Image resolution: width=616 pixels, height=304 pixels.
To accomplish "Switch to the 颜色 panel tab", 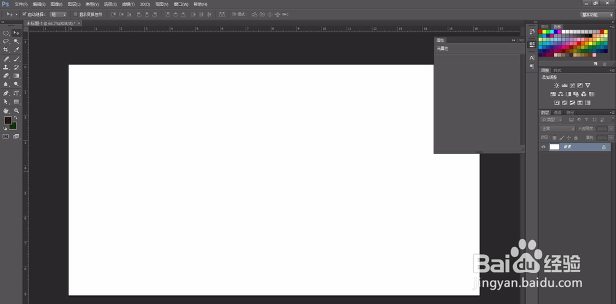I will click(x=545, y=26).
